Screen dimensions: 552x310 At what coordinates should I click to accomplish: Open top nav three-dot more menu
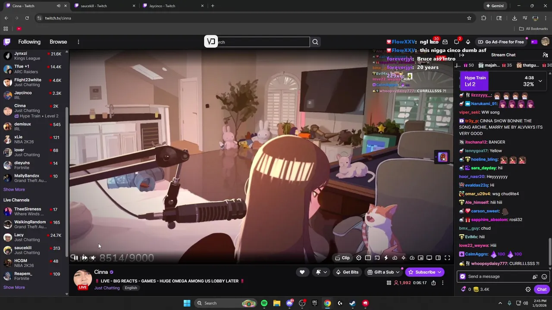pos(78,42)
